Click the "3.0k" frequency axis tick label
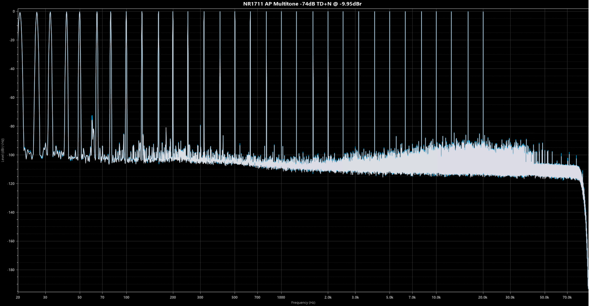The image size is (589, 306). (x=355, y=297)
